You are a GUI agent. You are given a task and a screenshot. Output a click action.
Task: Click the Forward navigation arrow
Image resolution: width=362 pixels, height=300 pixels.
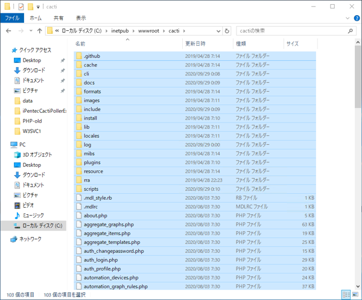(21, 31)
